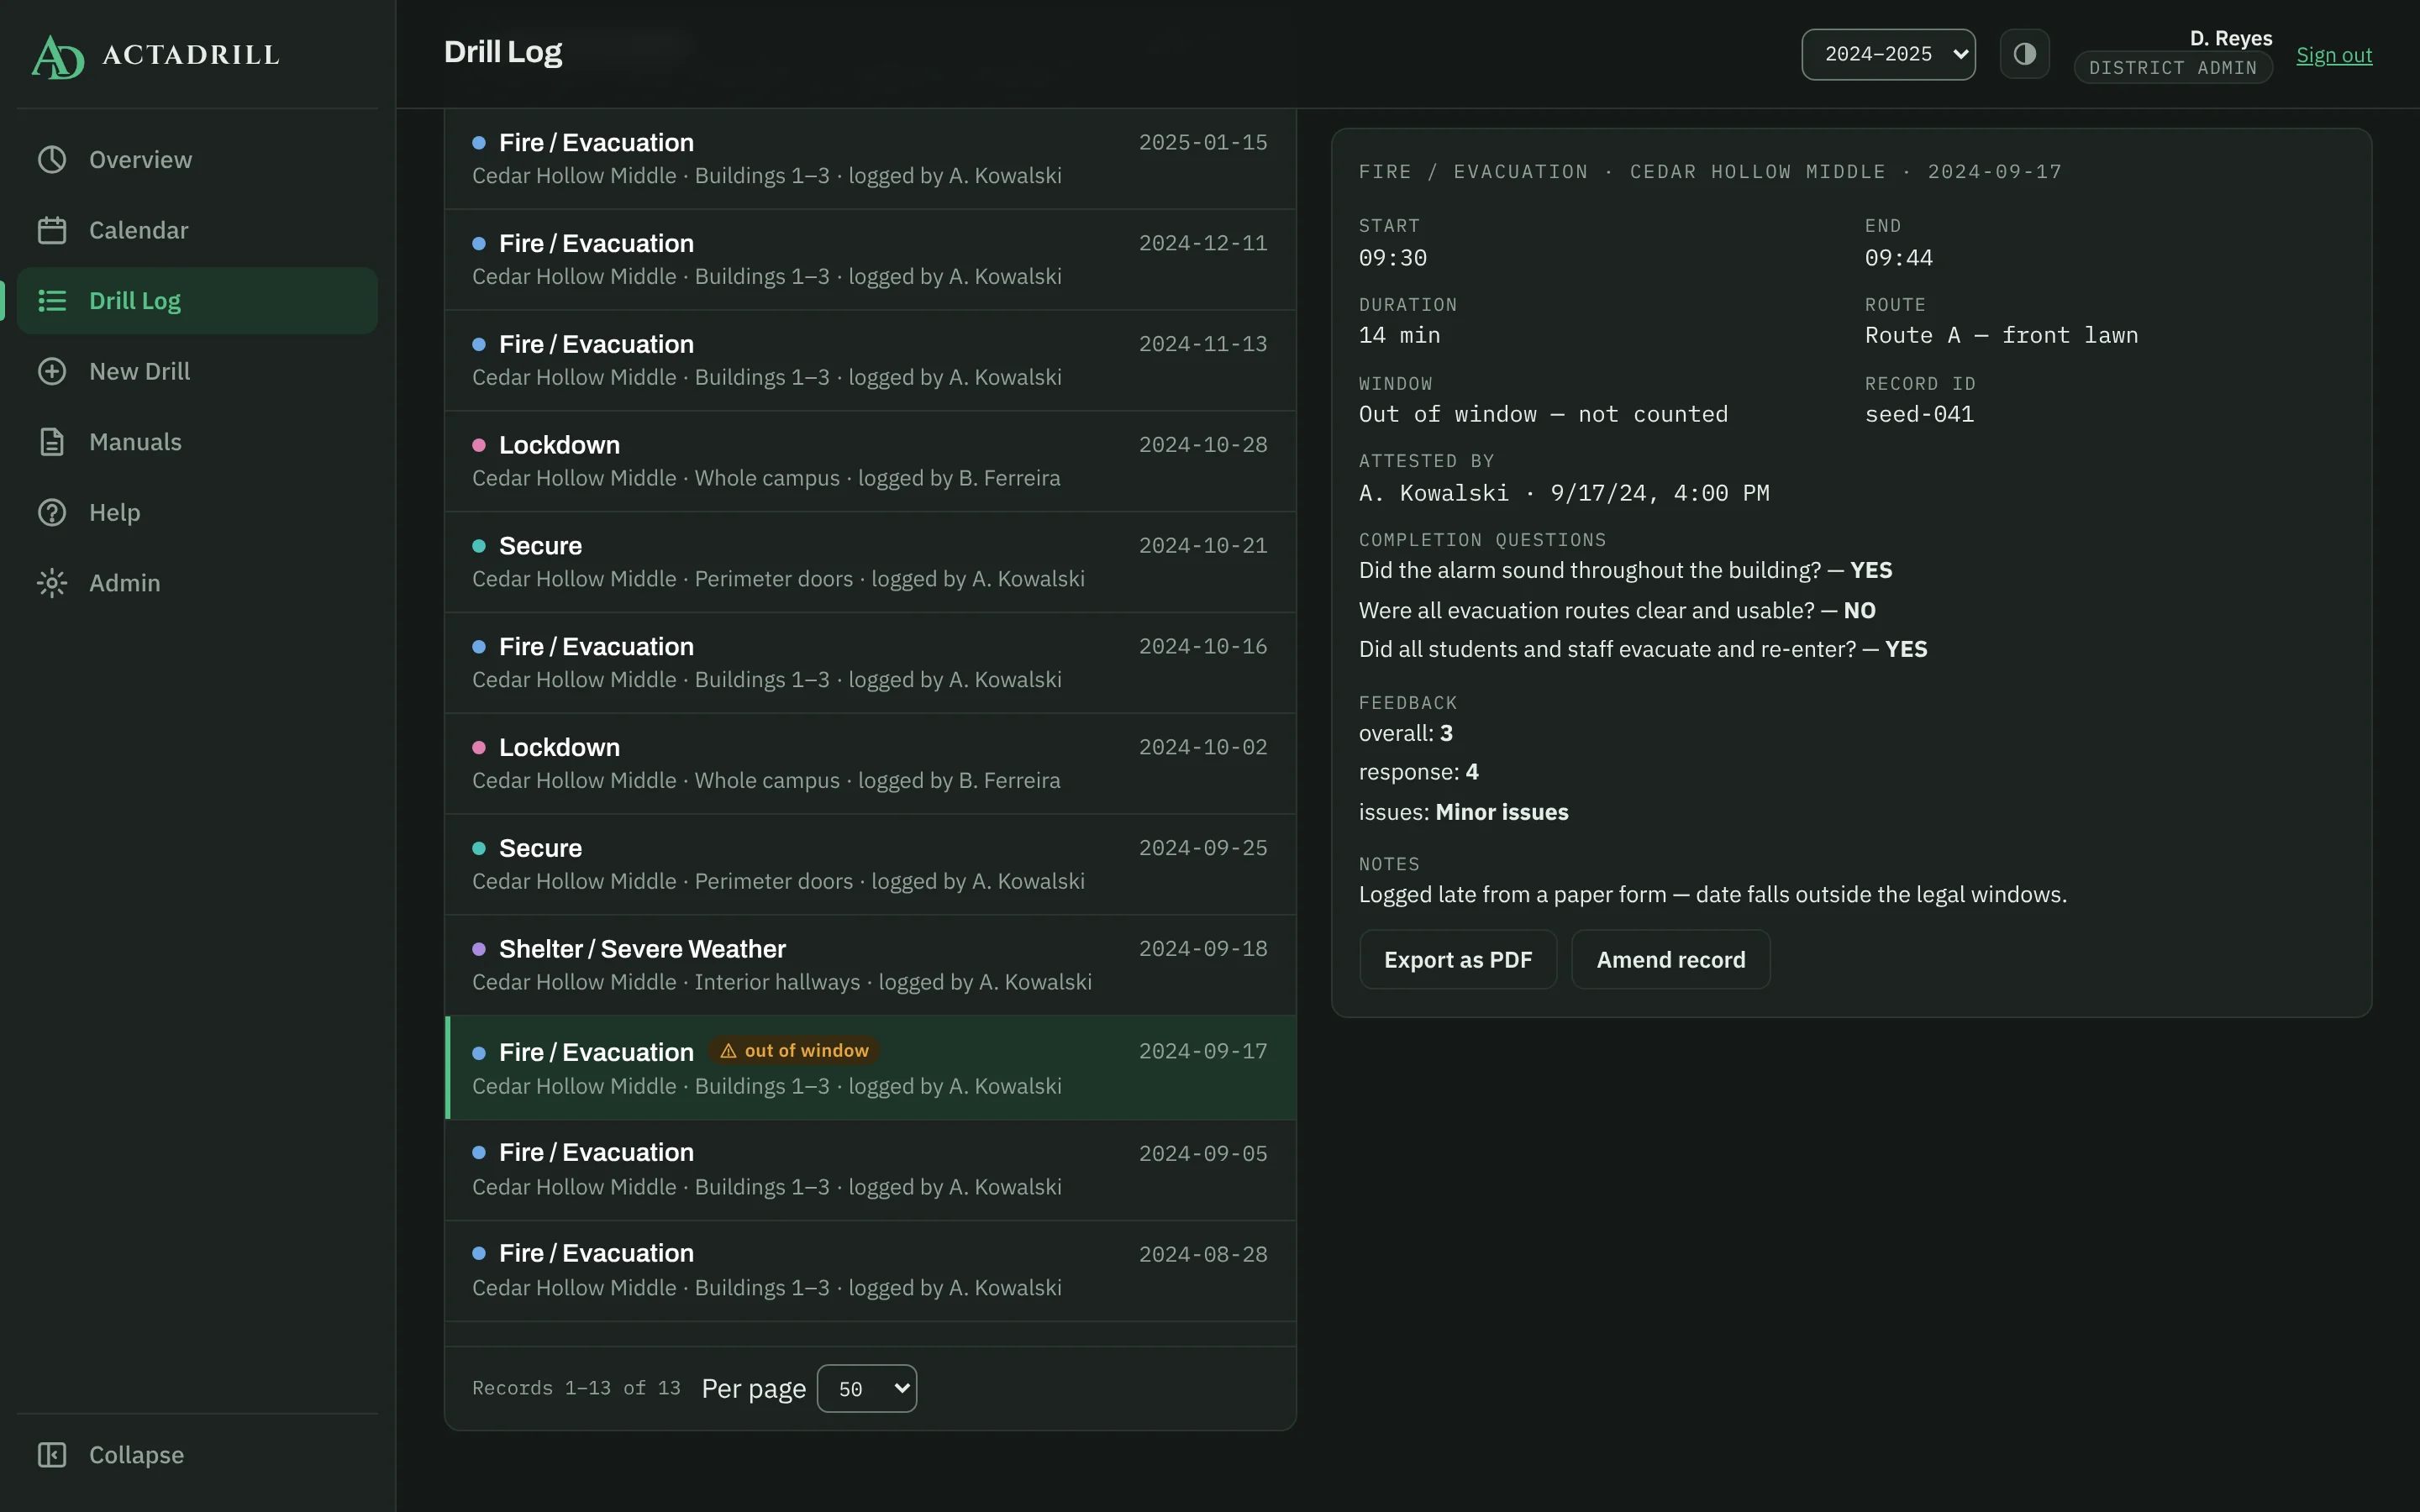2420x1512 pixels.
Task: Select the Fire / Evacuation 2024-10-16 record
Action: click(x=870, y=663)
